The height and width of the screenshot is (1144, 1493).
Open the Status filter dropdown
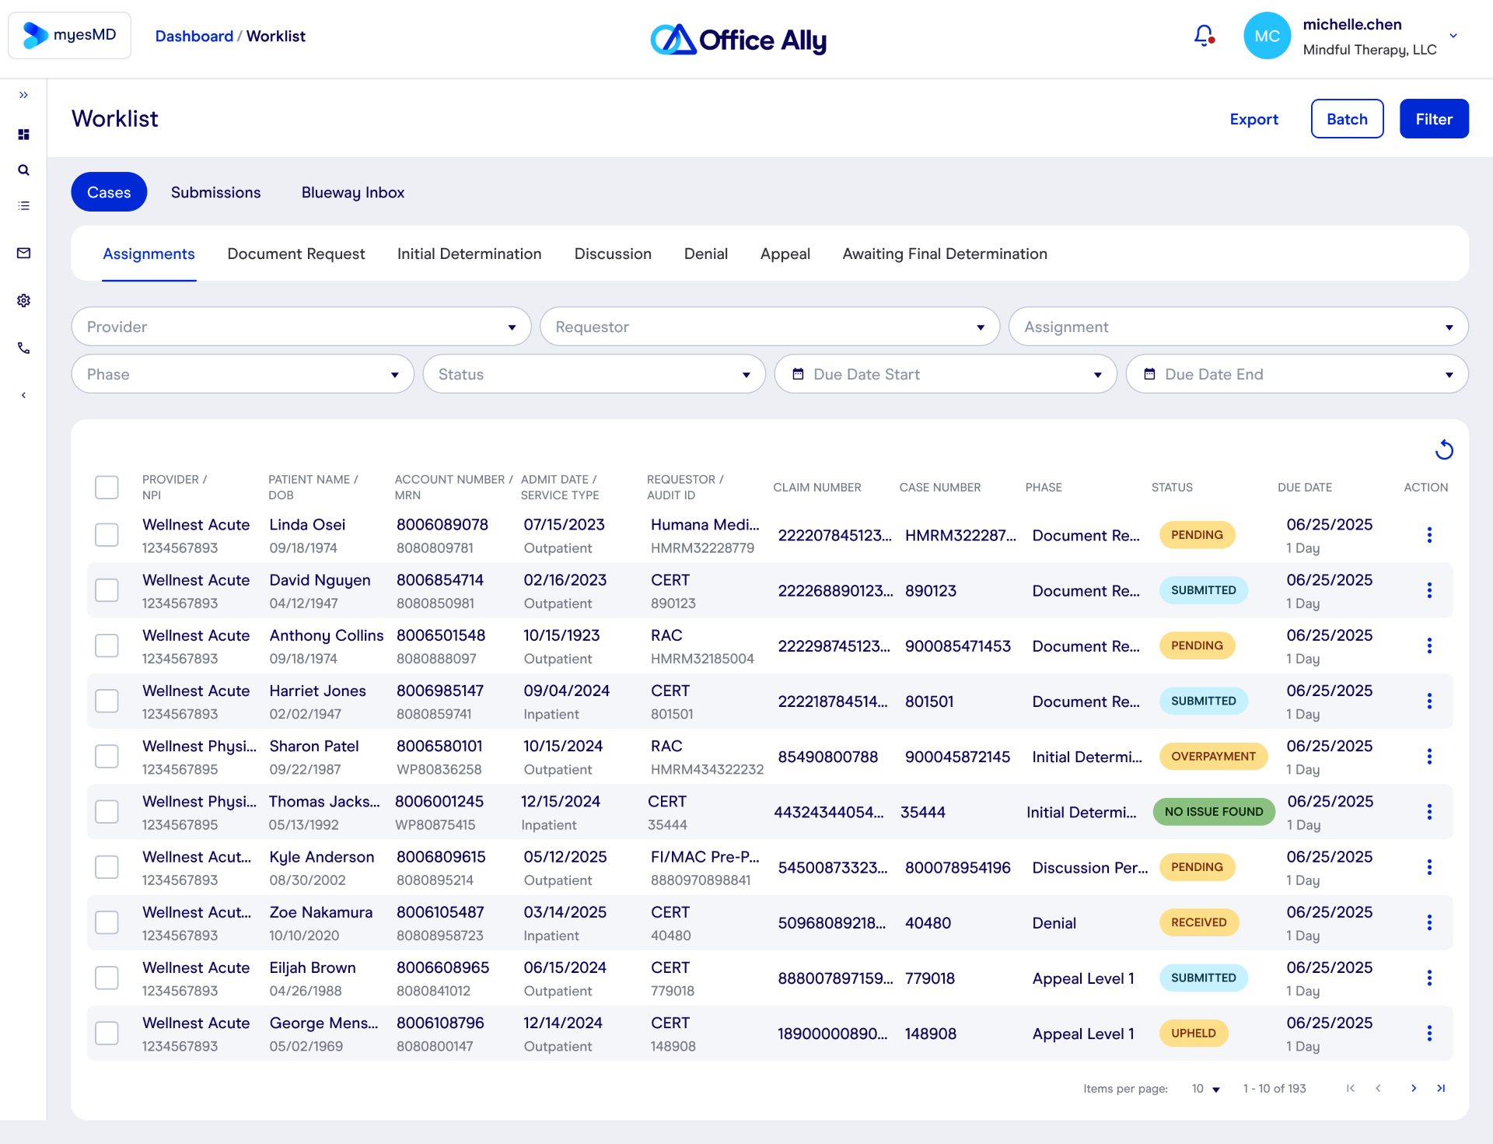pos(593,375)
